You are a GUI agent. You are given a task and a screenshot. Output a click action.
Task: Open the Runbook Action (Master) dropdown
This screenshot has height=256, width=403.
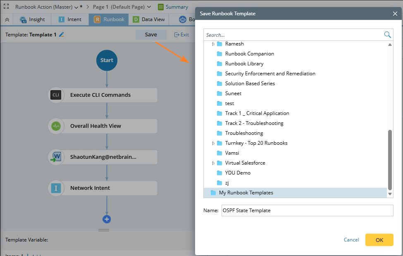tap(76, 7)
